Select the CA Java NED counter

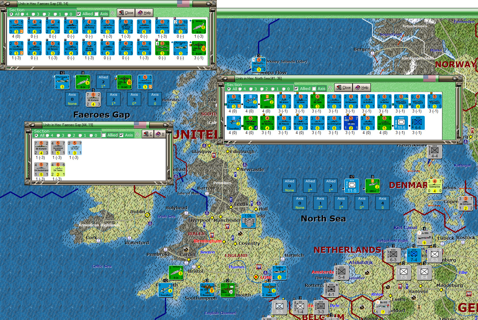coord(351,123)
